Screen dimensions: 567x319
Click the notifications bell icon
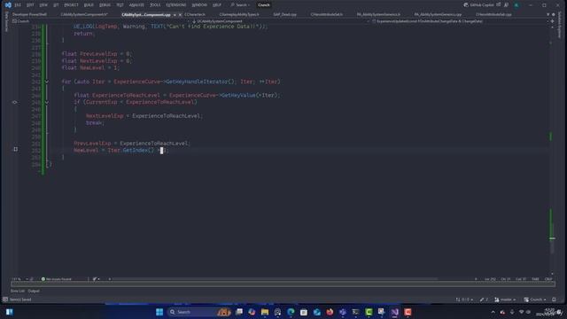pos(554,300)
